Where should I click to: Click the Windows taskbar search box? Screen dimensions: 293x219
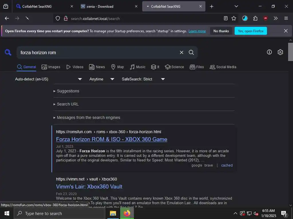pyautogui.click(x=60, y=213)
